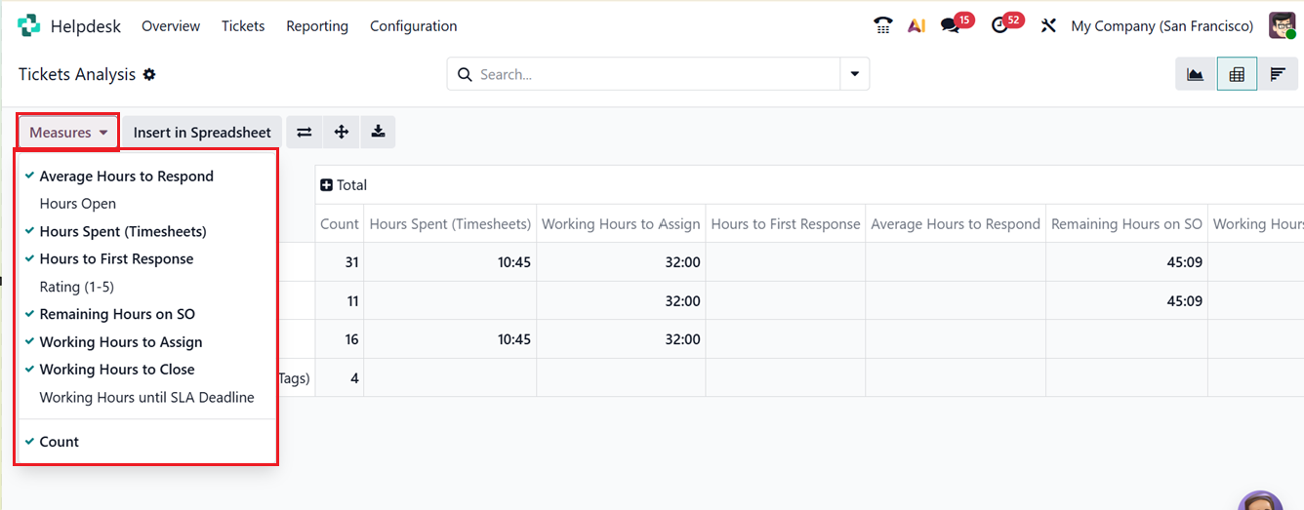Collapse the Measures dropdown

tap(67, 133)
